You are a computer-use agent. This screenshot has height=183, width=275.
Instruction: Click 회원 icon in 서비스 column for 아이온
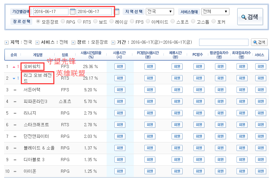tap(261, 171)
